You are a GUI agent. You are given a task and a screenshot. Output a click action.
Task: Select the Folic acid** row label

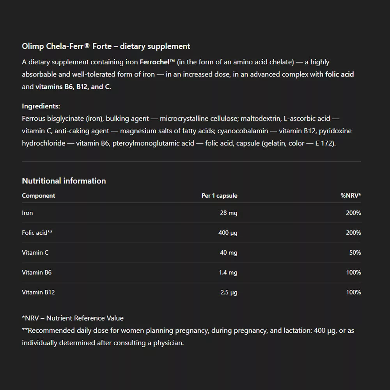pyautogui.click(x=37, y=233)
